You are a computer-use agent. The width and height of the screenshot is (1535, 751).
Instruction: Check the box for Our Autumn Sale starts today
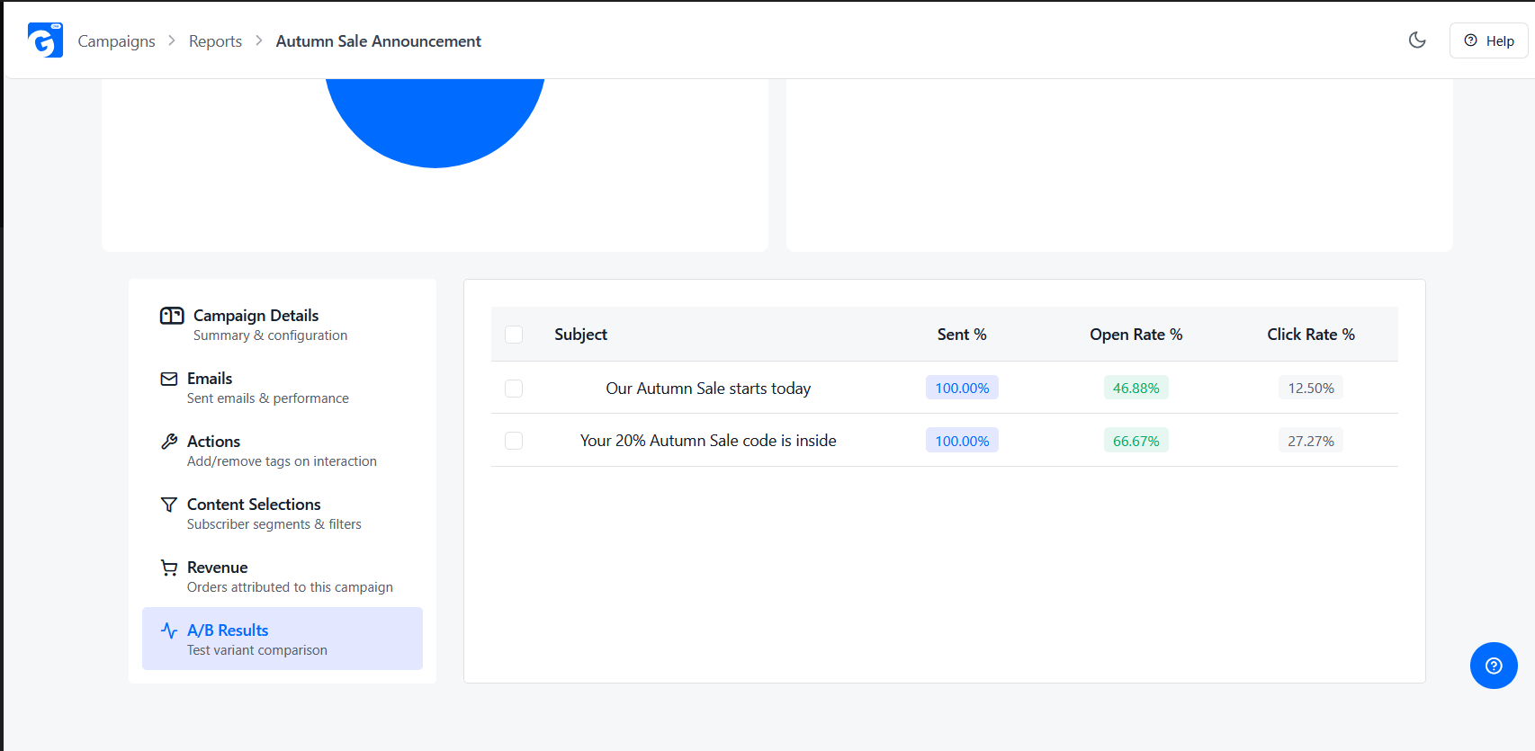514,389
